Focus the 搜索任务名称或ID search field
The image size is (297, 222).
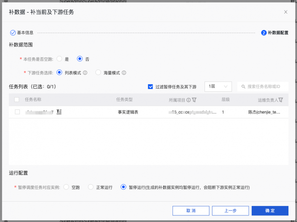pyautogui.click(x=265, y=86)
